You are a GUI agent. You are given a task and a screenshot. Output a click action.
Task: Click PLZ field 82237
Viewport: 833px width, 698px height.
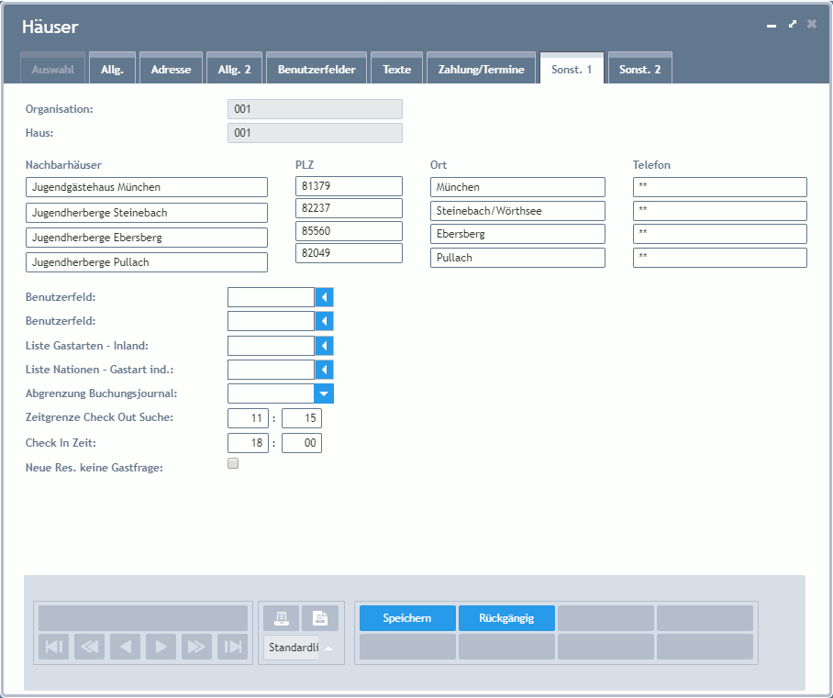tap(349, 208)
